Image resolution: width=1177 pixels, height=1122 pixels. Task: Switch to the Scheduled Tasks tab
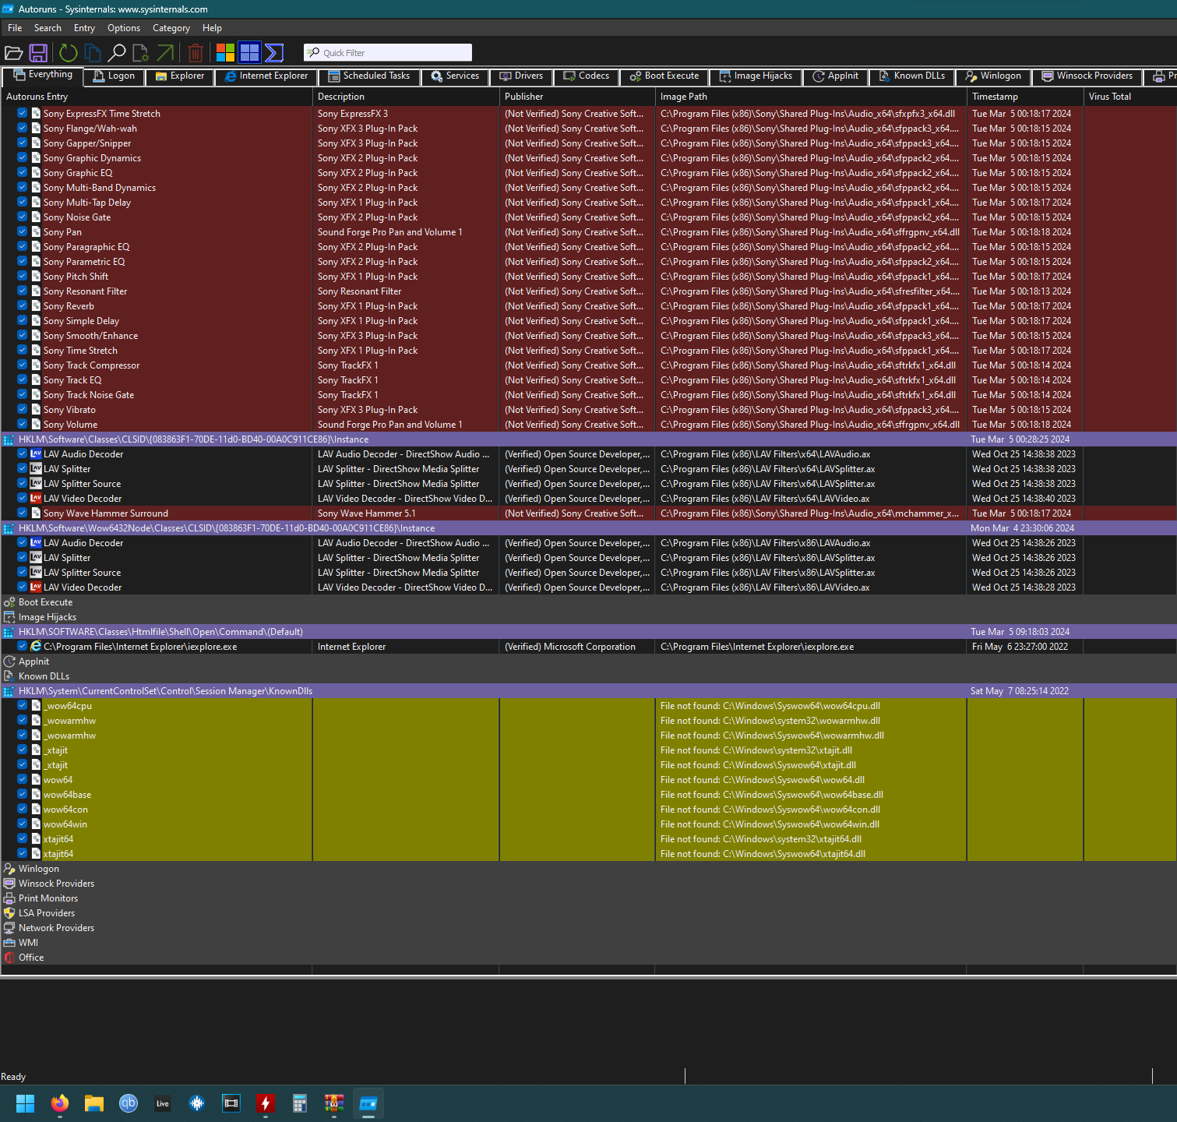[x=369, y=76]
